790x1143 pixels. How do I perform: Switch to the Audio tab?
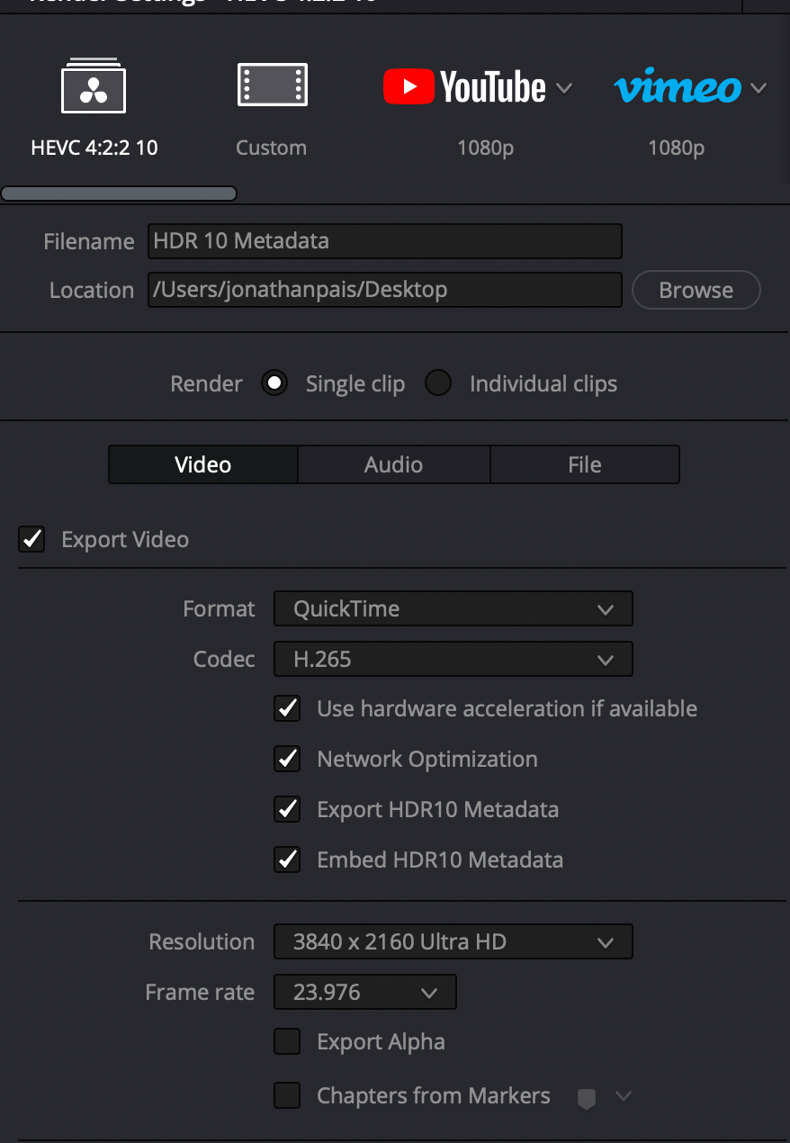point(393,464)
